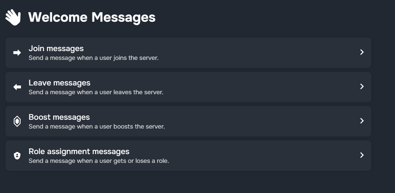This screenshot has width=395, height=193.
Task: Open the Role assignment messages title
Action: 79,151
